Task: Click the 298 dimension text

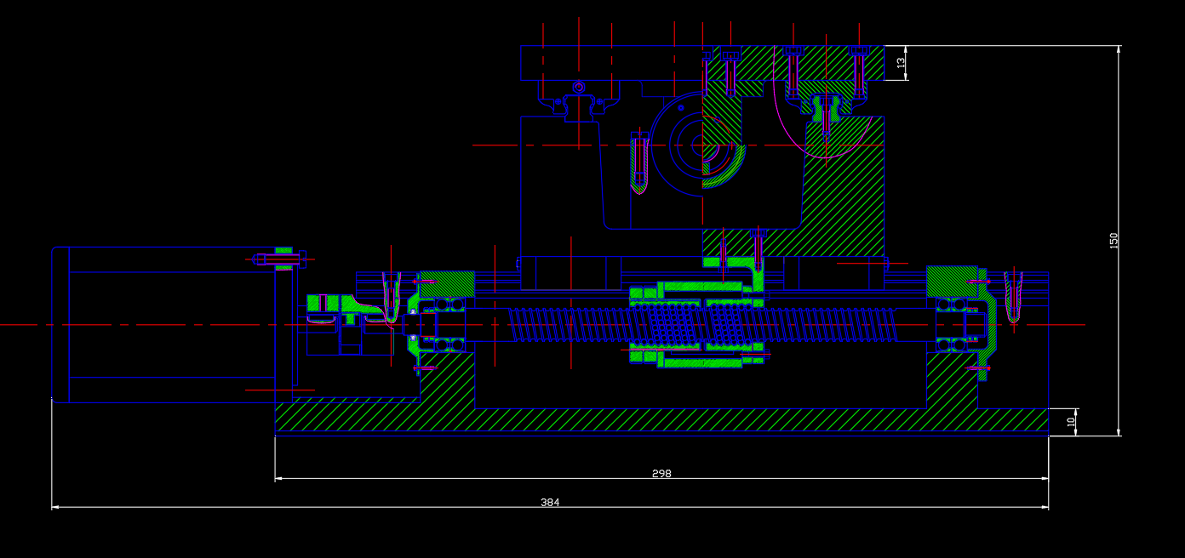Action: tap(661, 474)
